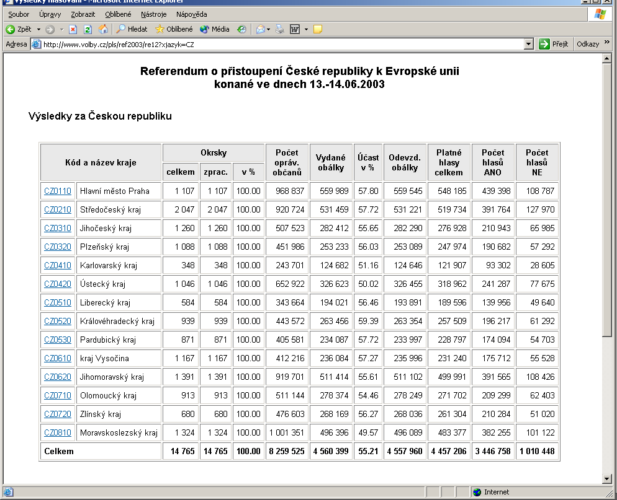The height and width of the screenshot is (500, 617).
Task: Follow the CZ0210 region link
Action: (x=58, y=210)
